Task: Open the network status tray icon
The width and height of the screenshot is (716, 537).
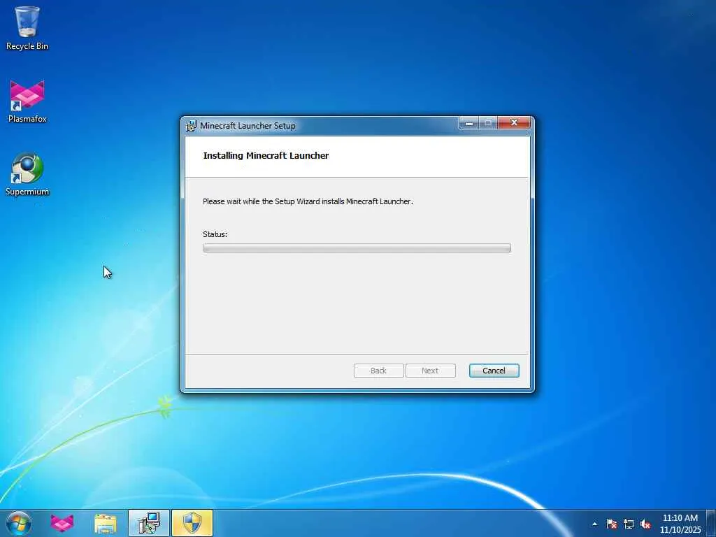Action: tap(629, 524)
